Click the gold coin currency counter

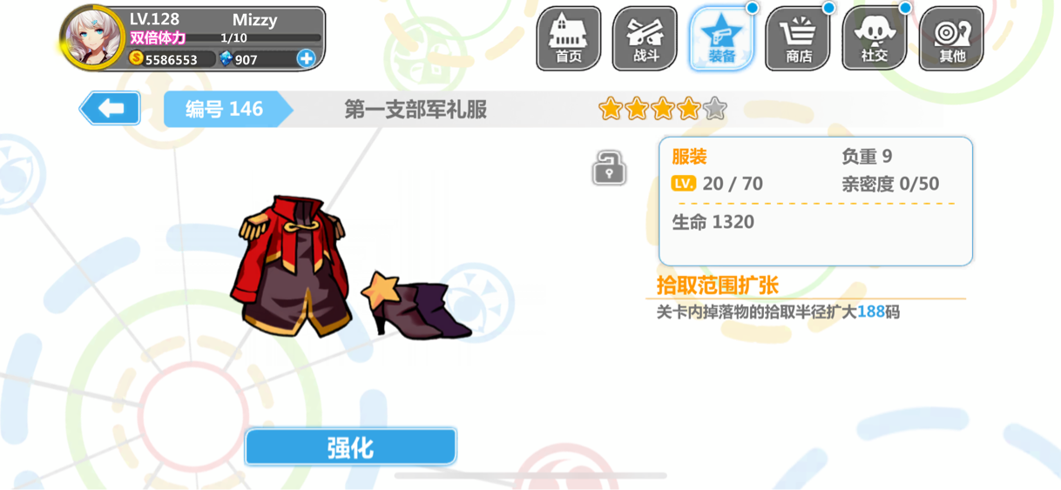coord(171,59)
